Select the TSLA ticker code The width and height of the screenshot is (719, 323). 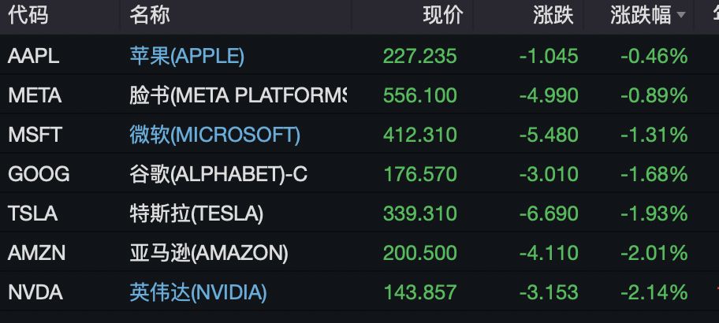coord(32,213)
